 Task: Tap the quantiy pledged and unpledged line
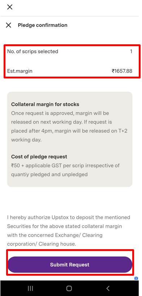50,174
